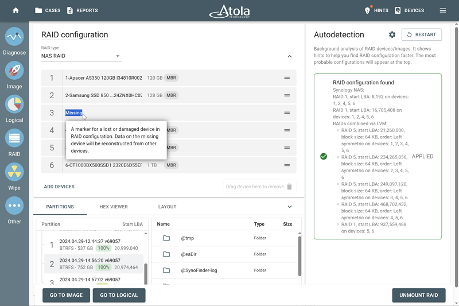Select partition 3 dated 14:57:02
Image resolution: width=459 pixels, height=306 pixels.
tap(93, 280)
